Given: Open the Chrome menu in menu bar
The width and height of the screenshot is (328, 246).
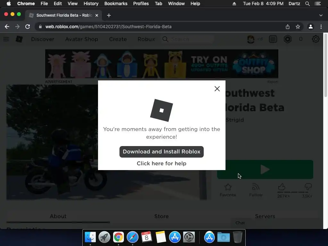Looking at the screenshot, I should pos(26,4).
